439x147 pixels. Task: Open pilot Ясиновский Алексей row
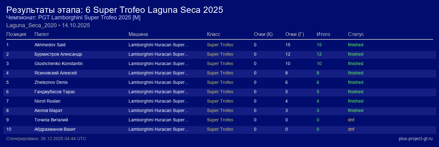[x=56, y=73]
